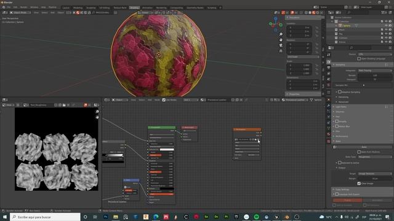Open the Scene properties tab icon
This screenshot has width=394, height=221.
329,79
